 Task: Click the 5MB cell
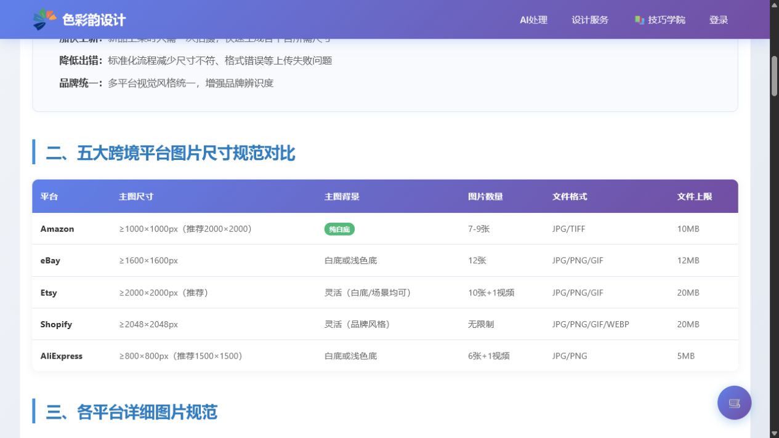pyautogui.click(x=686, y=356)
